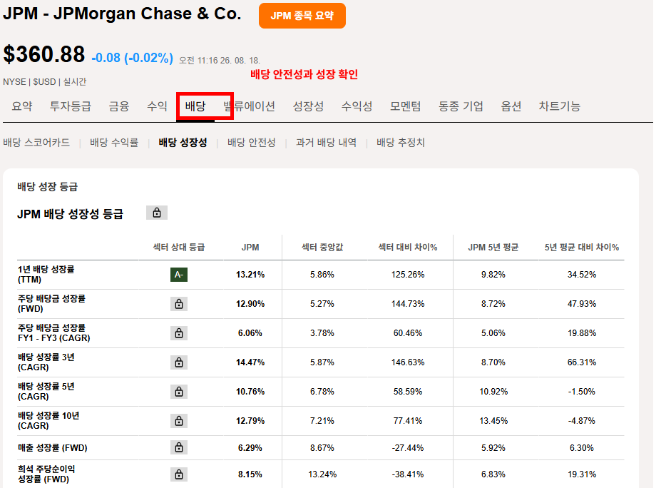Open the 수익성 tab
The height and width of the screenshot is (488, 671).
point(357,106)
